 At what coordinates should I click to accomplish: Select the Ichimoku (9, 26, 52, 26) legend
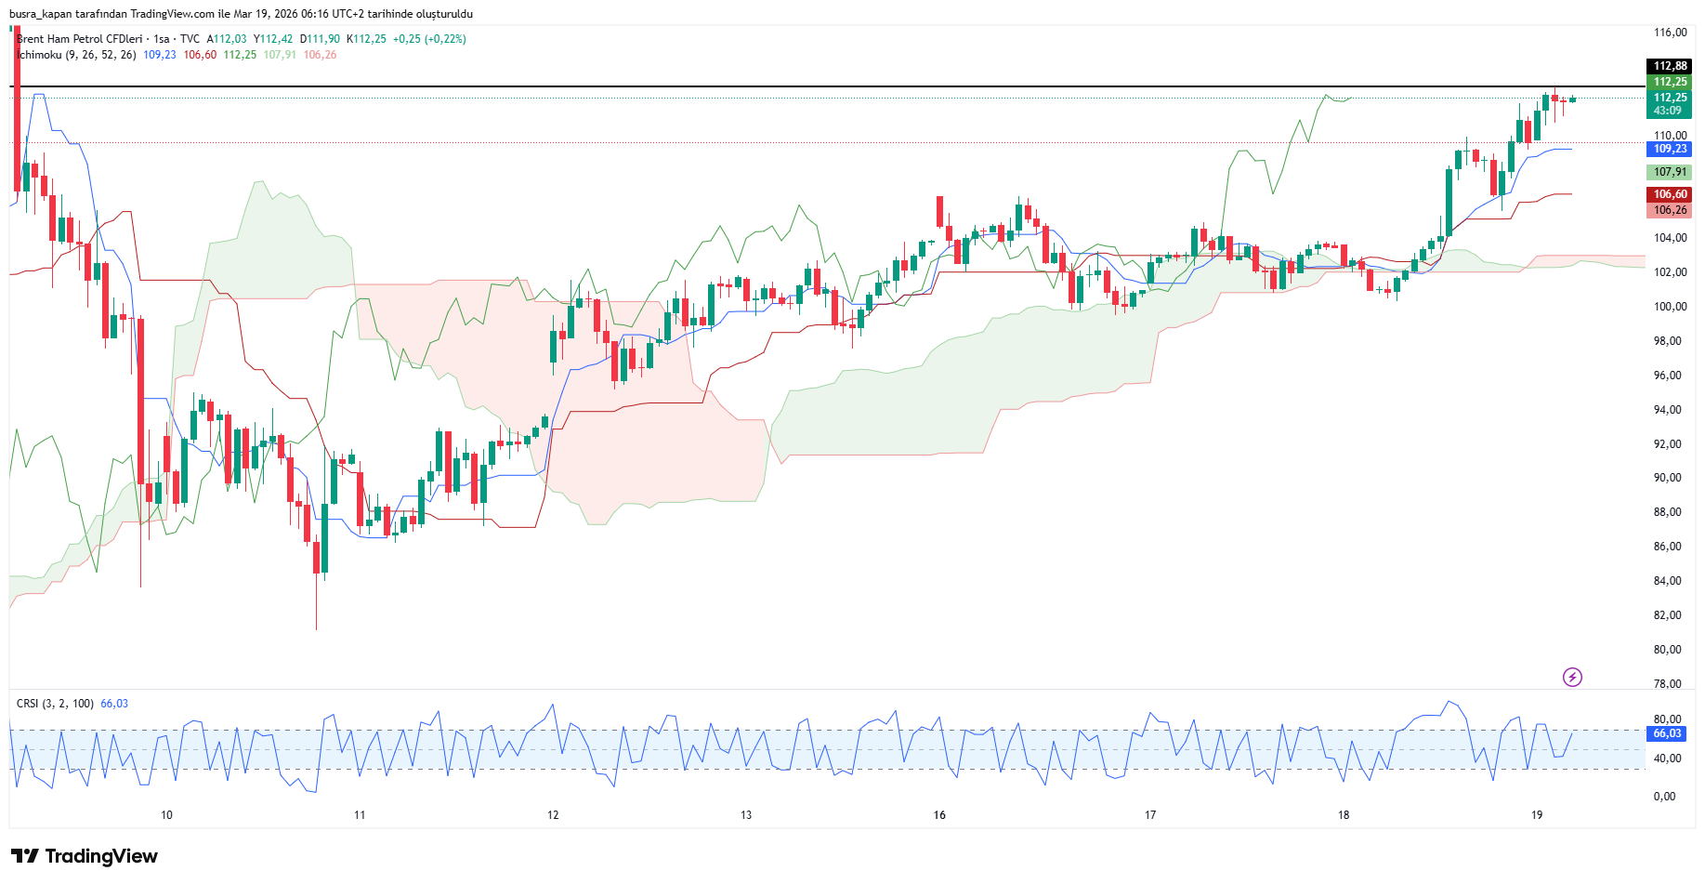[77, 55]
